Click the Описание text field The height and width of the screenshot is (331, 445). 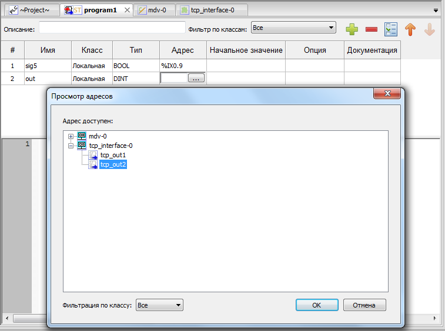click(112, 28)
